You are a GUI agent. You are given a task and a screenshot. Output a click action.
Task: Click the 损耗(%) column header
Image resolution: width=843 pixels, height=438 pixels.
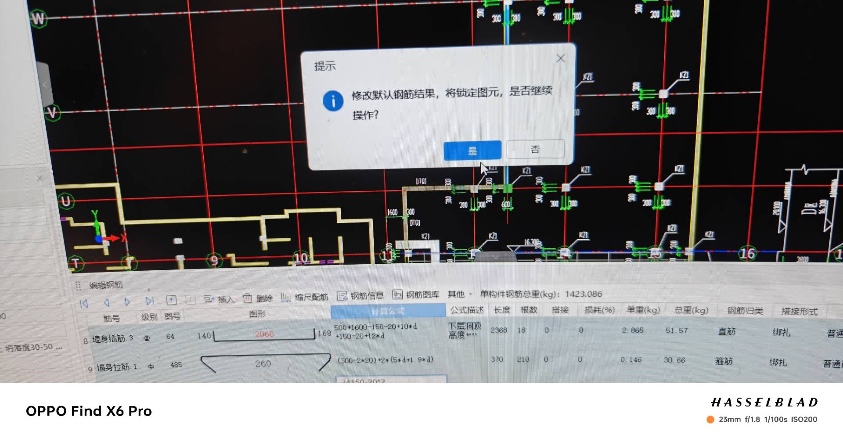599,310
